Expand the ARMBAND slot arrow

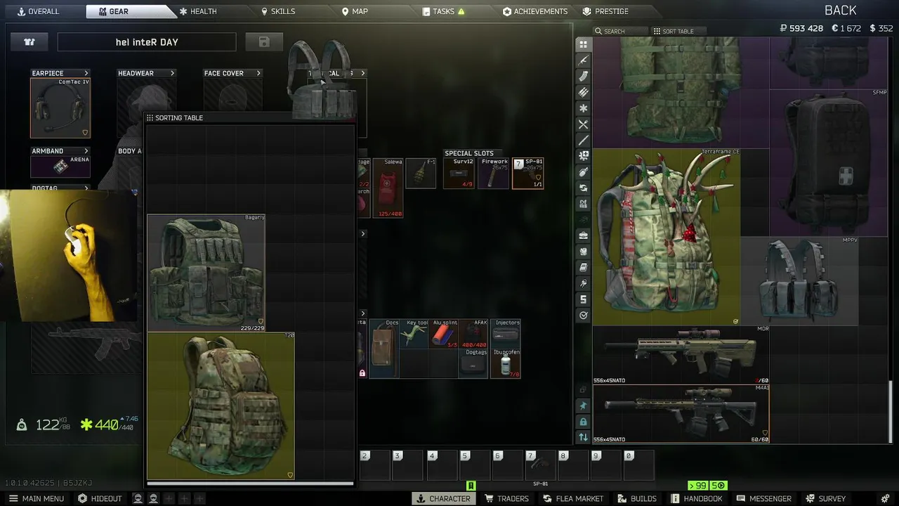pos(86,151)
